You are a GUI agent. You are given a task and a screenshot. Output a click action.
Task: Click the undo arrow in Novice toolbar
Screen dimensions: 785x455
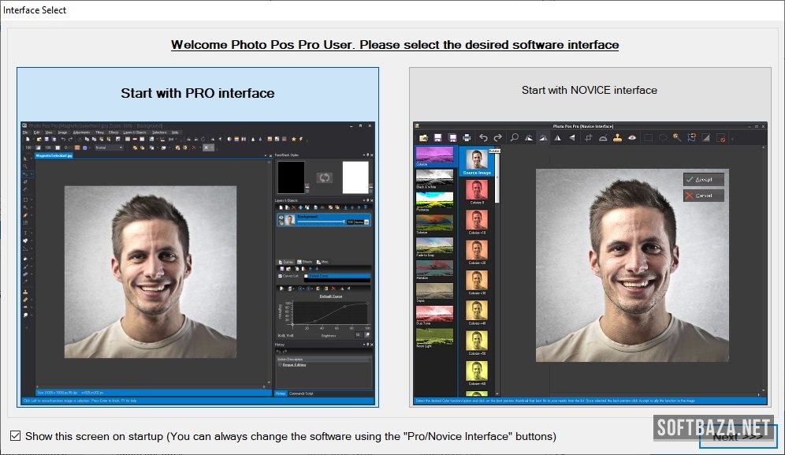click(x=483, y=137)
